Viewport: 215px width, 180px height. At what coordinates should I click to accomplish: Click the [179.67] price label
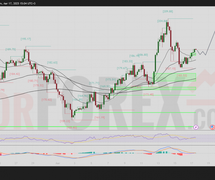(122, 68)
